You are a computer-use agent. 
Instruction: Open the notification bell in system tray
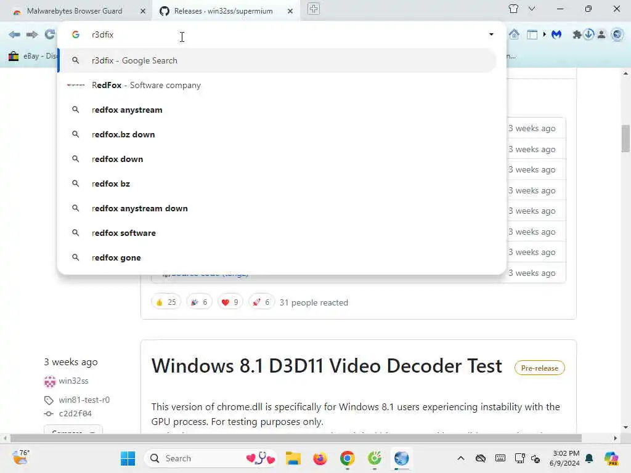(589, 458)
